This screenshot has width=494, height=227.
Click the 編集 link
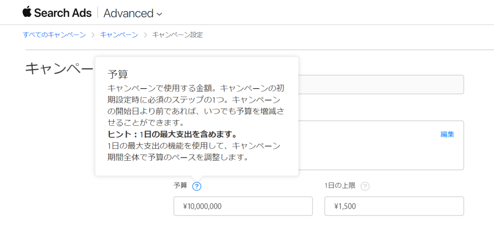[447, 134]
